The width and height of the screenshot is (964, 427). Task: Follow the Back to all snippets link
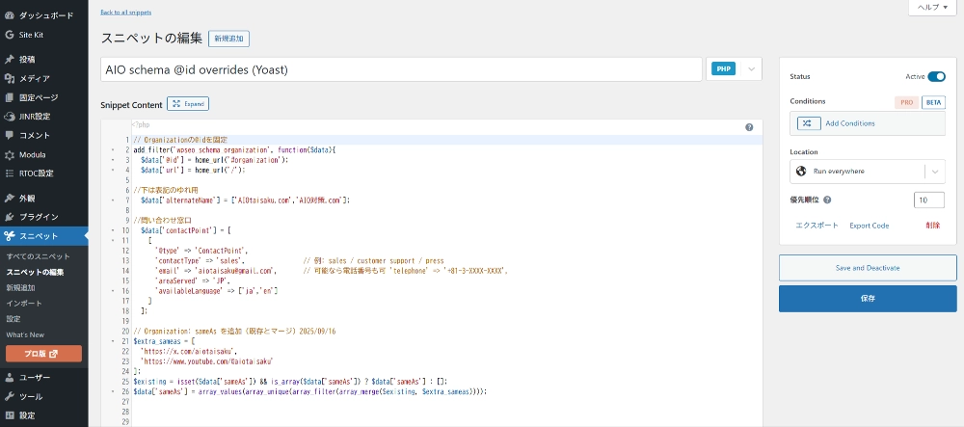[125, 13]
